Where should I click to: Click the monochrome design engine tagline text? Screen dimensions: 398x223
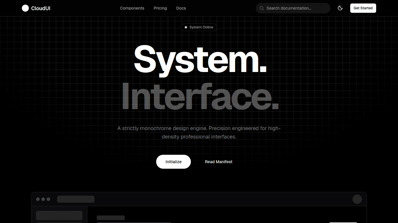click(x=199, y=132)
